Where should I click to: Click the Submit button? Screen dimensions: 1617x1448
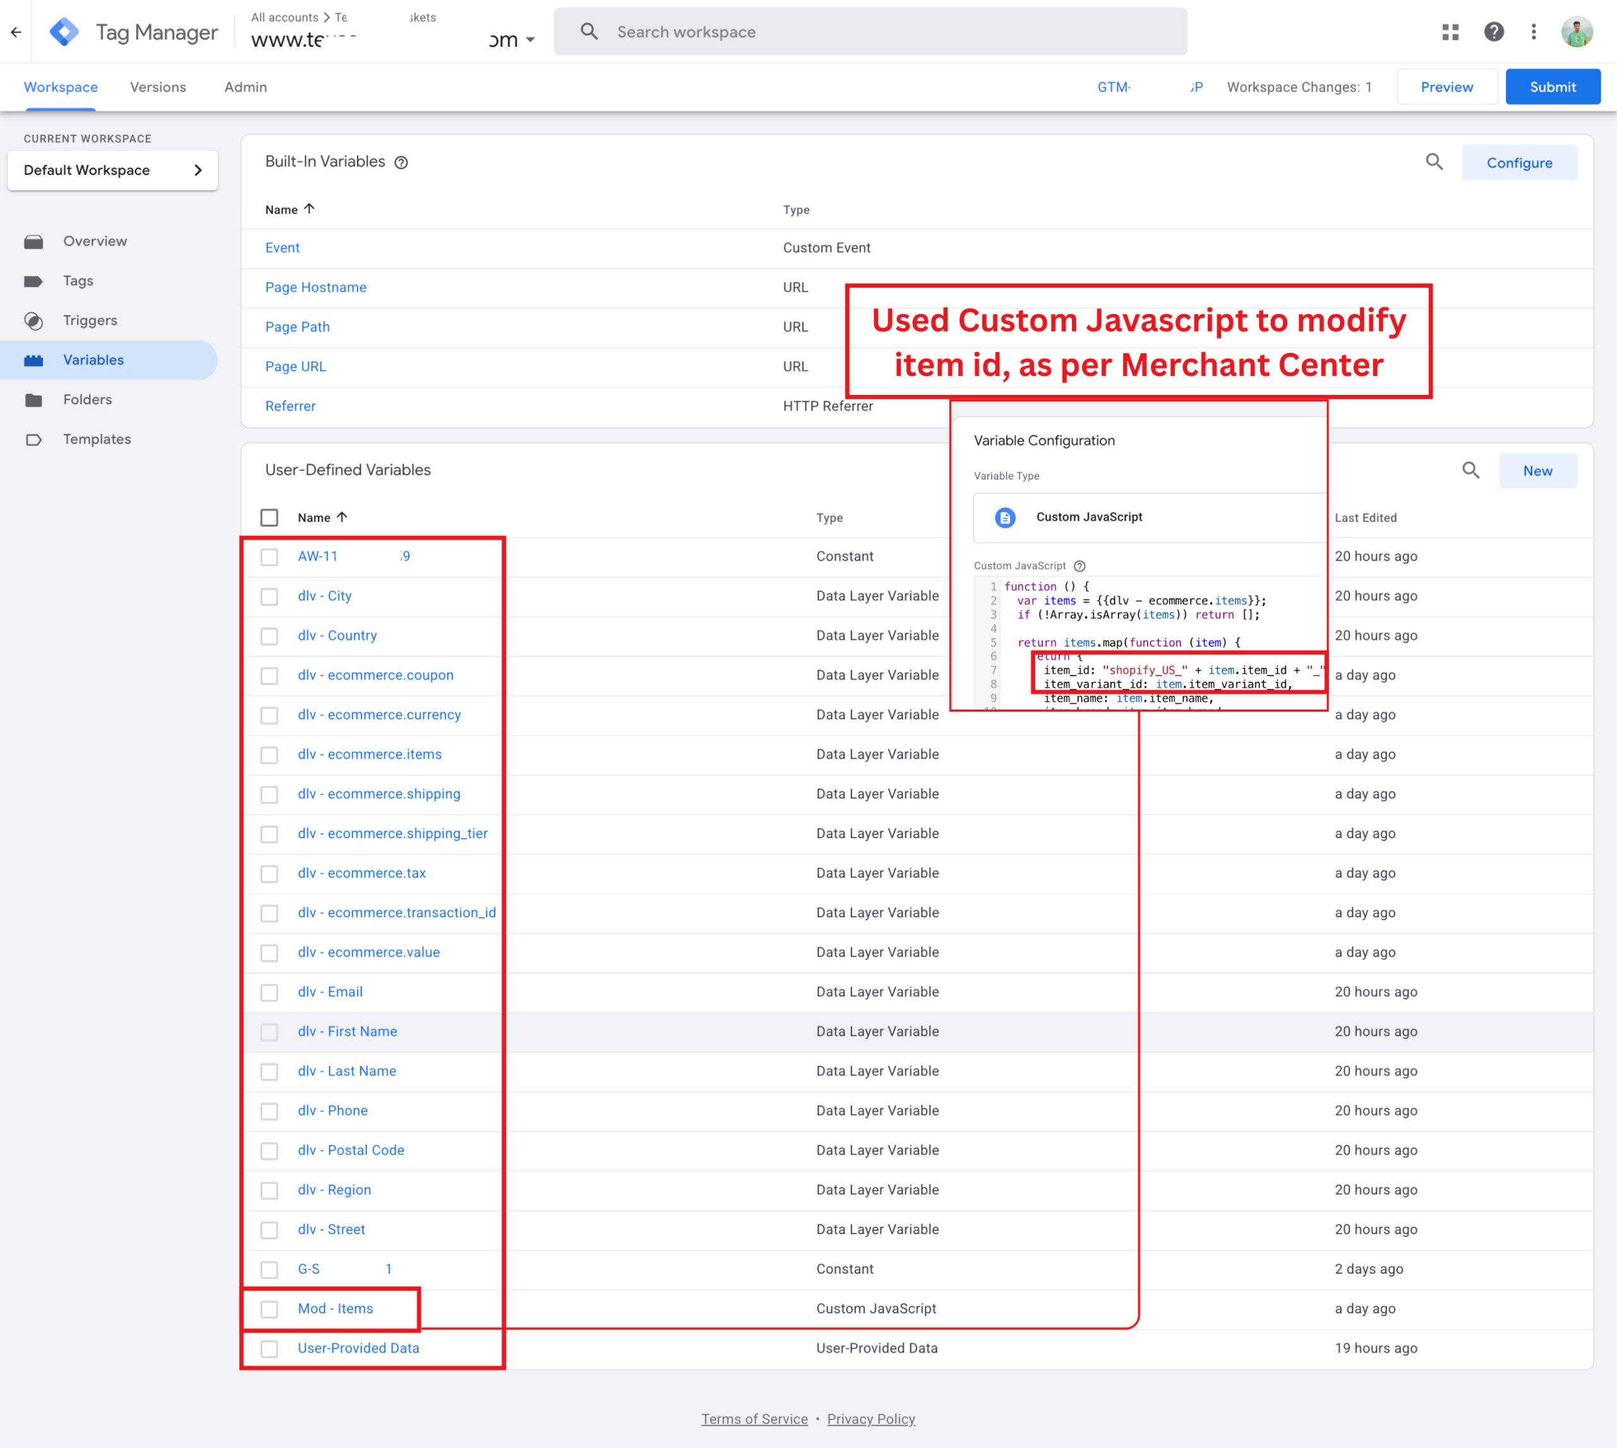pos(1552,88)
